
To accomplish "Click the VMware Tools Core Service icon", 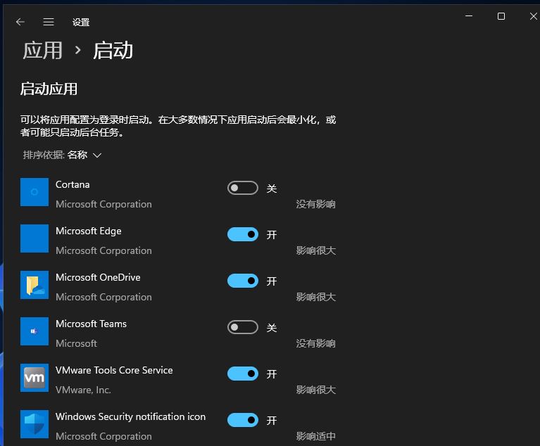I will pyautogui.click(x=34, y=378).
